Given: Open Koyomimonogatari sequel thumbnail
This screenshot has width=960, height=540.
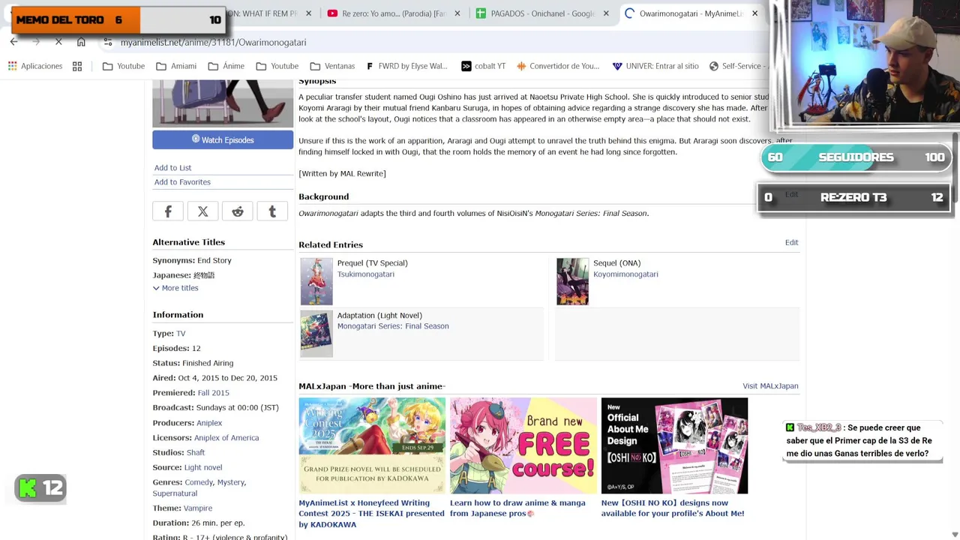Looking at the screenshot, I should (x=572, y=282).
